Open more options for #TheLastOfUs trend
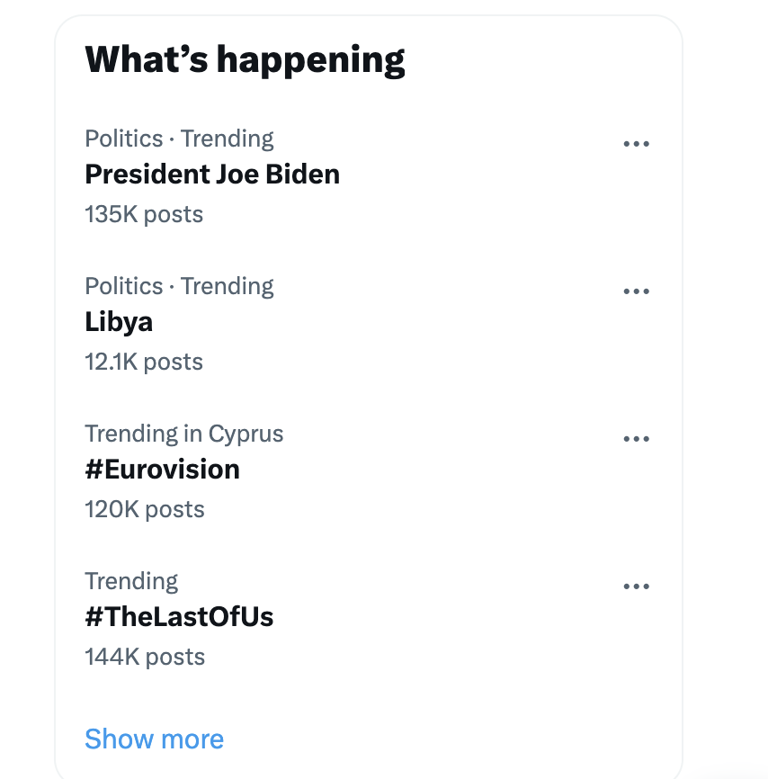This screenshot has width=768, height=779. tap(636, 586)
